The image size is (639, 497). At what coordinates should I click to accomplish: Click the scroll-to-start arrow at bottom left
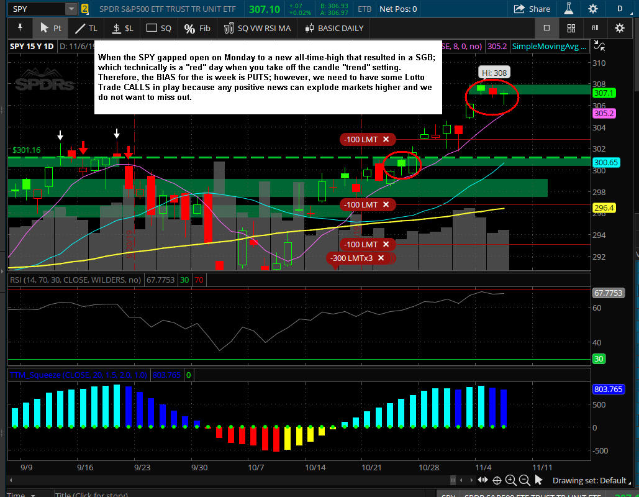(11, 480)
